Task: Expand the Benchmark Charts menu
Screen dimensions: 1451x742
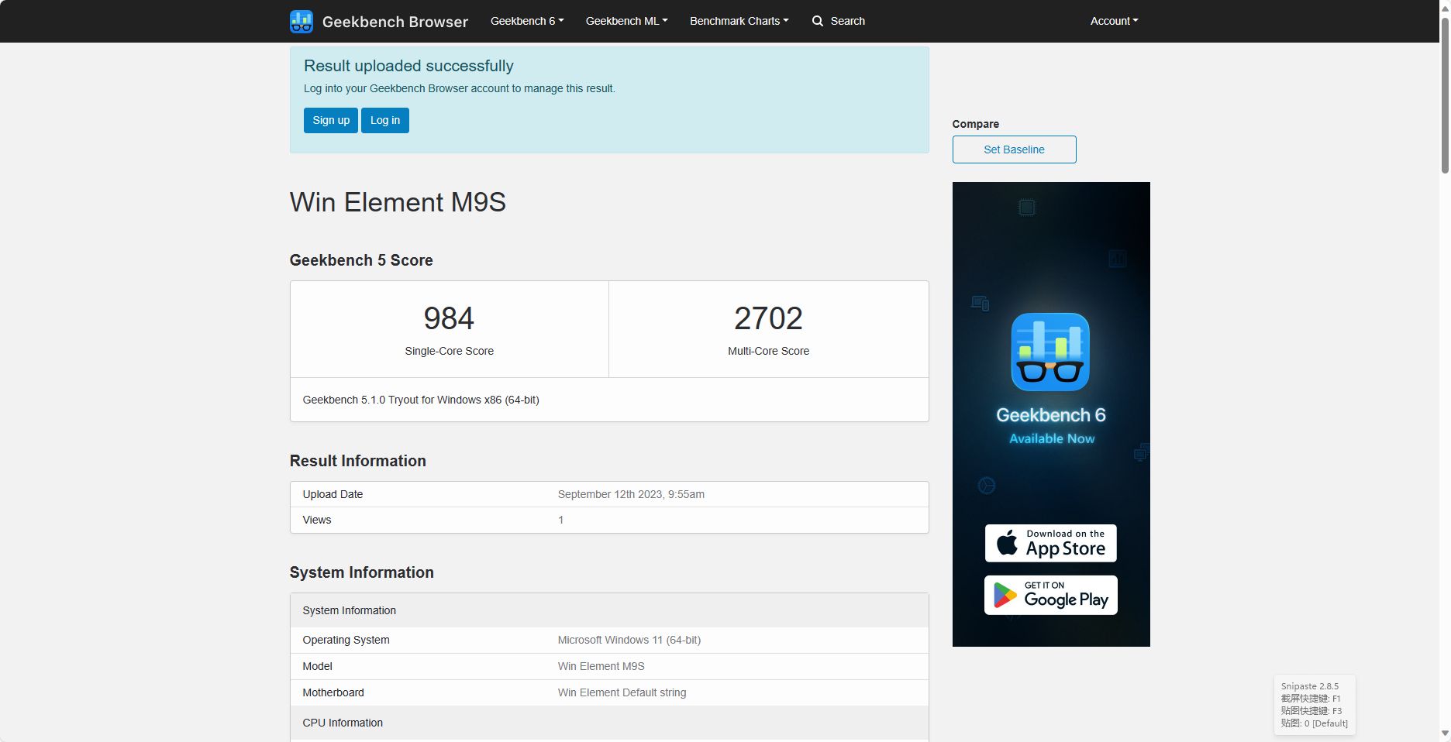Action: [739, 21]
